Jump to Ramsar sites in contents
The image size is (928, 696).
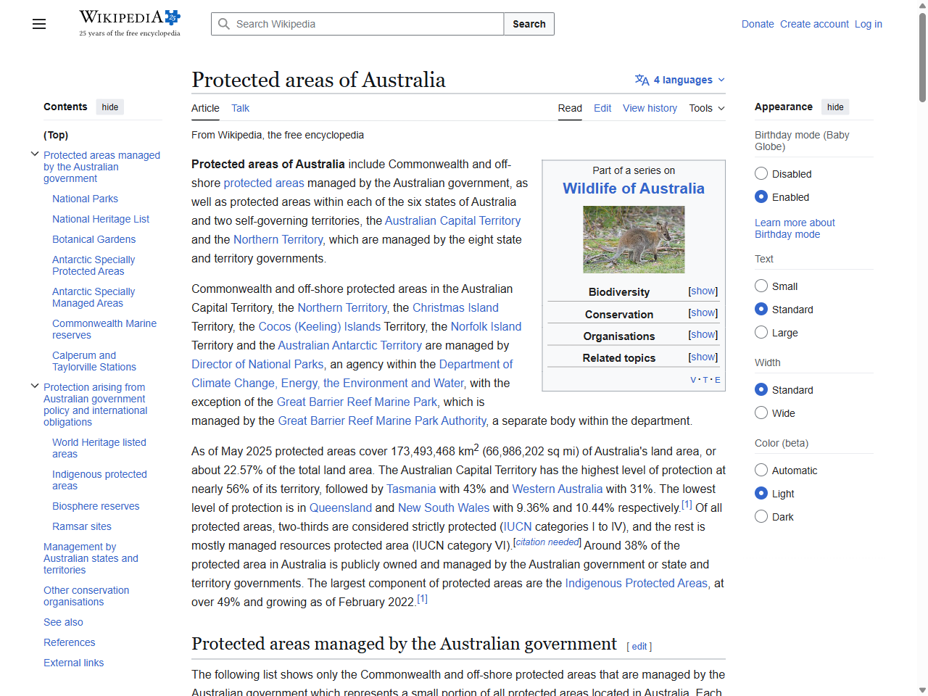(82, 526)
